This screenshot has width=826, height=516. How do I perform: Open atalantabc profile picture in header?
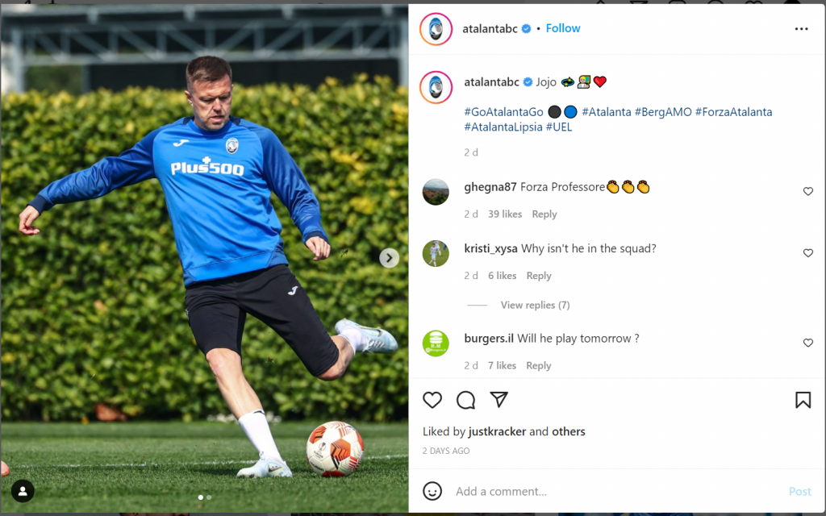click(436, 29)
